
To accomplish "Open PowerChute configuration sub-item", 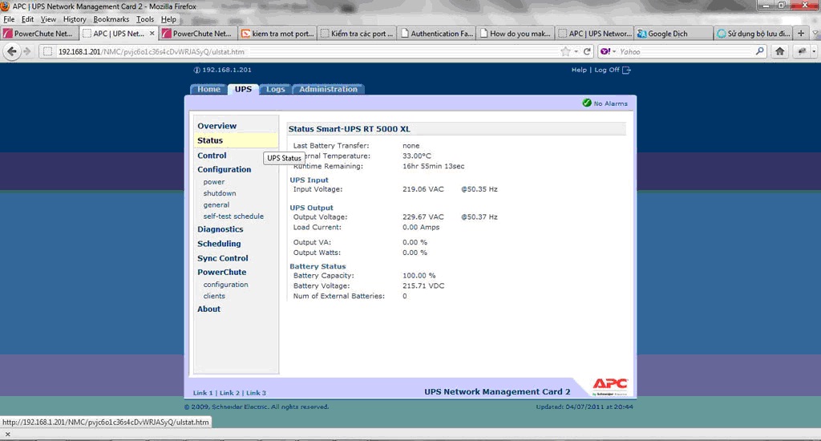I will 225,285.
